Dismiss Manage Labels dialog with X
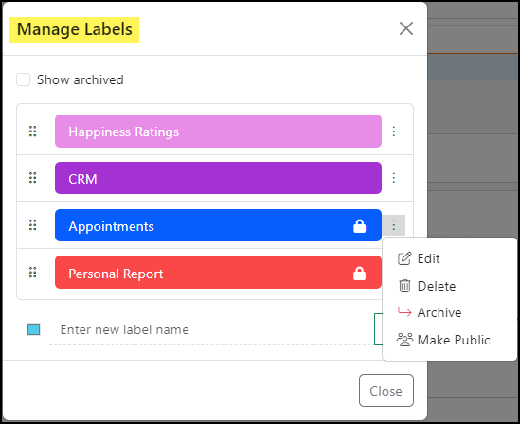 click(406, 28)
